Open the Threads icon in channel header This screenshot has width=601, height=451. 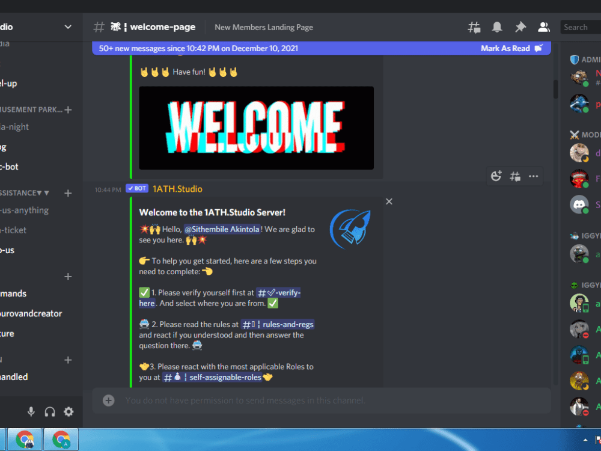[474, 27]
